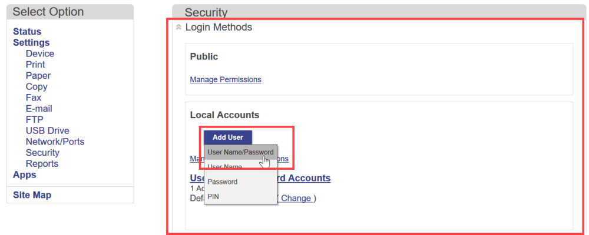Go to Print settings
The width and height of the screenshot is (589, 235).
35,65
